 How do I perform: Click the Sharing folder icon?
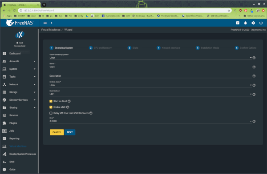[4, 107]
